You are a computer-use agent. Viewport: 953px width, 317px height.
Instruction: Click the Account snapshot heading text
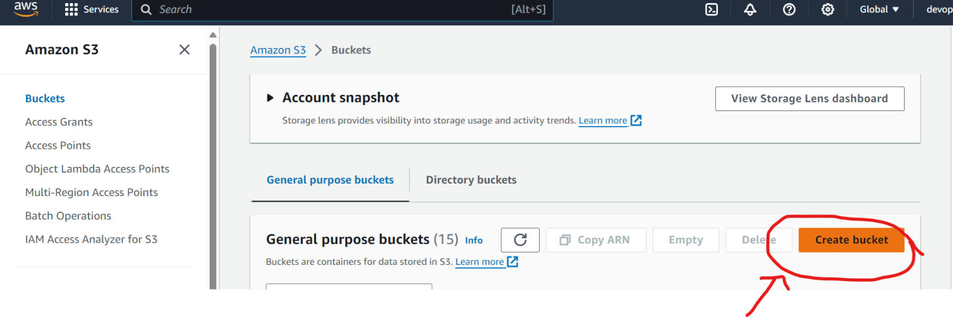[x=341, y=97]
